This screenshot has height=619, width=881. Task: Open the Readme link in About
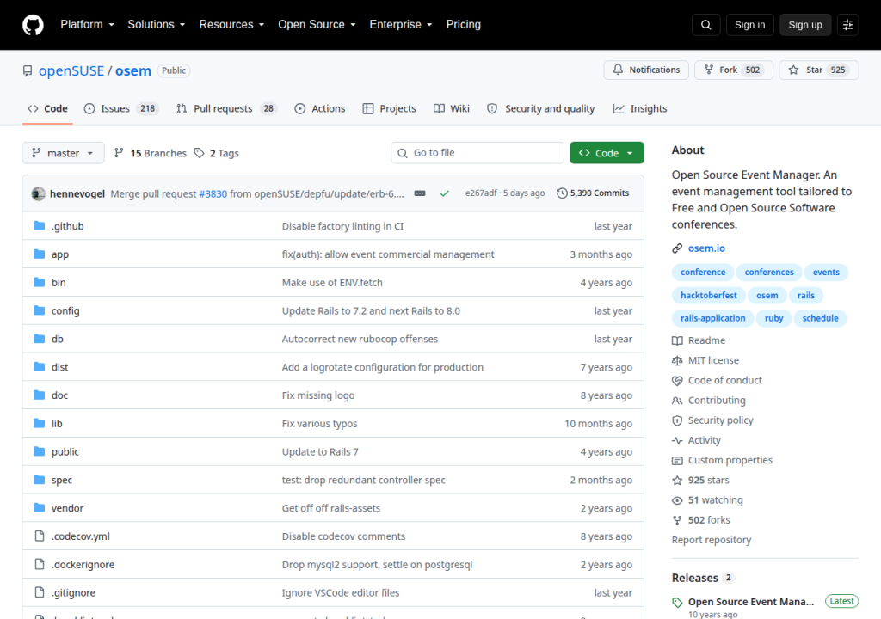(x=699, y=340)
